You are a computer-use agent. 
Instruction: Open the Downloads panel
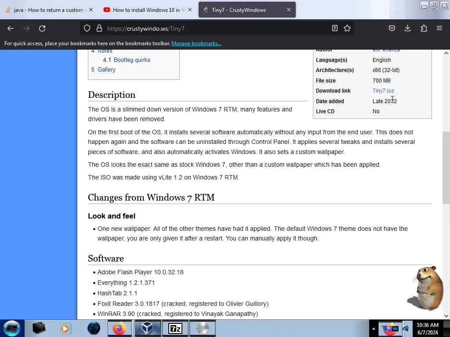pyautogui.click(x=407, y=28)
